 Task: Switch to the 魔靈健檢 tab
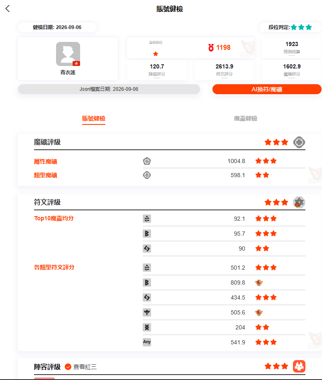[x=245, y=119]
